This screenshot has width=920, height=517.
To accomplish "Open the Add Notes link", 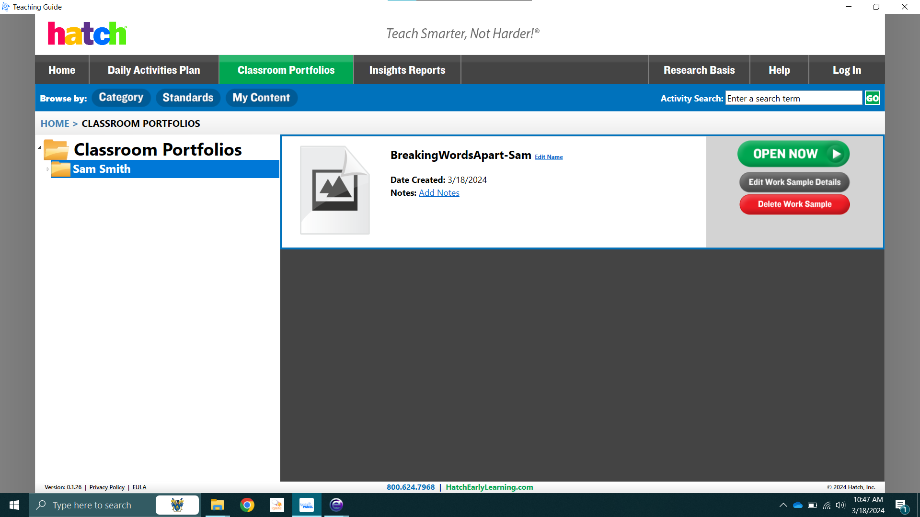I will (x=438, y=192).
